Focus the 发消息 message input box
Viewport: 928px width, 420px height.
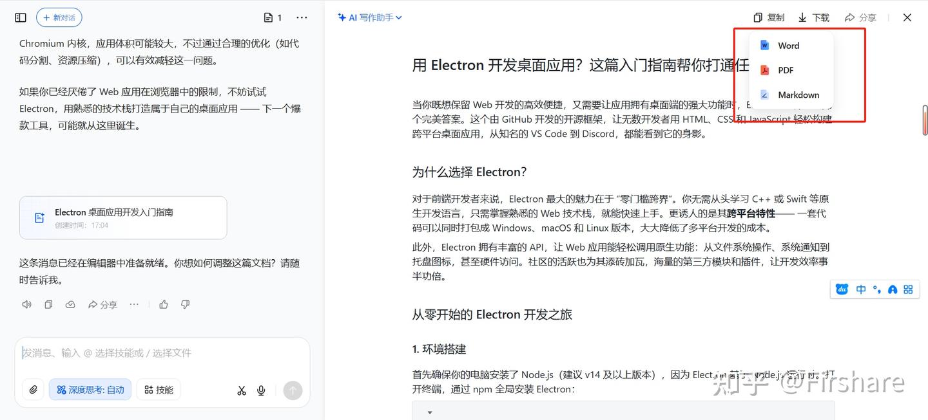162,353
